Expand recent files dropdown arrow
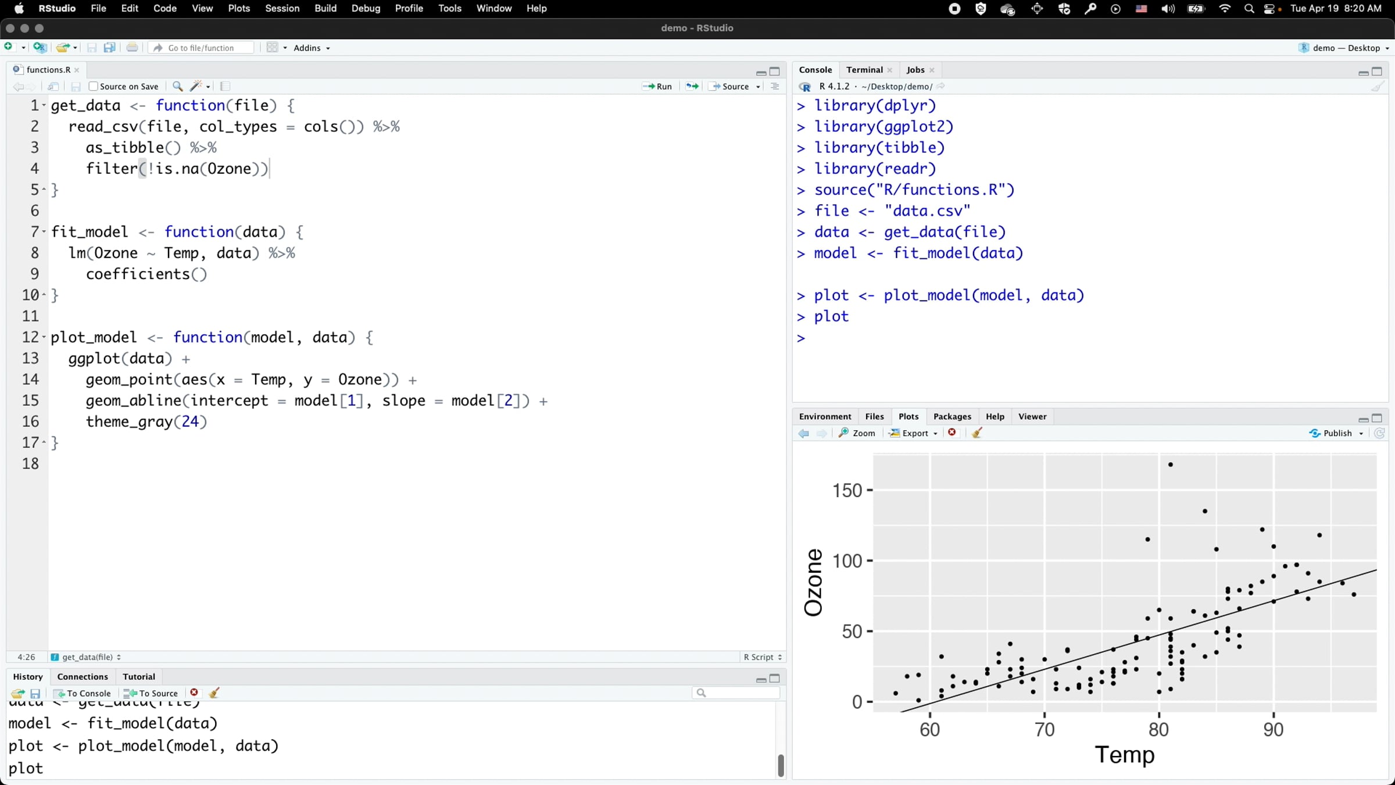 [x=76, y=48]
